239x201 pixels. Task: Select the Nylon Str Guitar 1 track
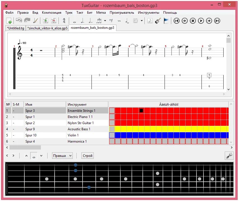coord(57,123)
